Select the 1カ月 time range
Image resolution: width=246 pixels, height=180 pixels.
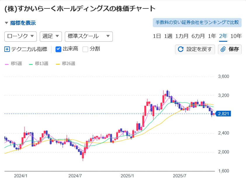(182, 36)
